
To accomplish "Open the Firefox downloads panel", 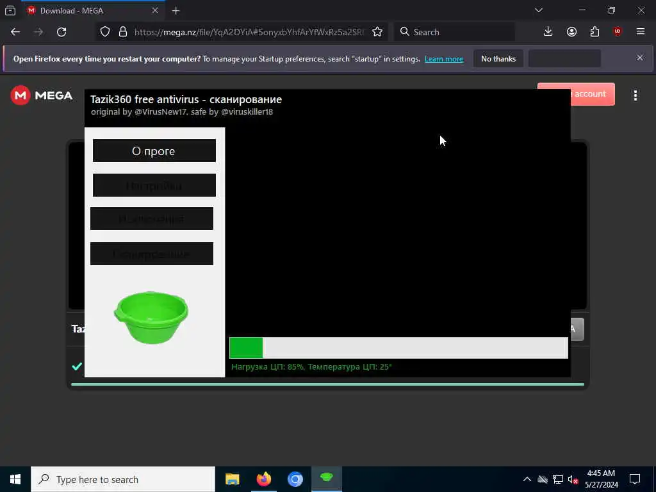I will click(x=548, y=32).
